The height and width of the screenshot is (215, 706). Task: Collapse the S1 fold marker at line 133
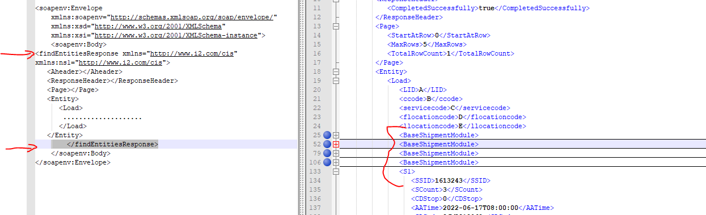tap(336, 171)
